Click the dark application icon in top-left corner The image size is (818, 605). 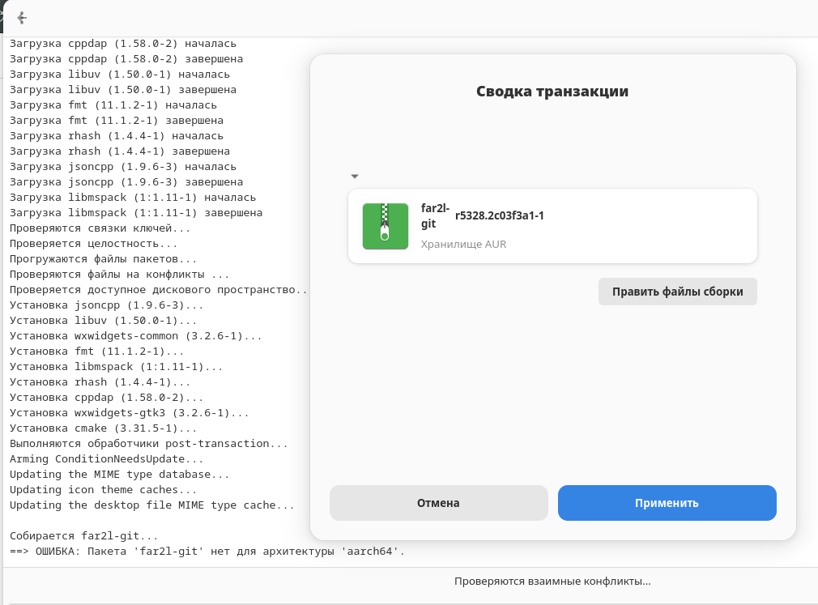(4, 18)
